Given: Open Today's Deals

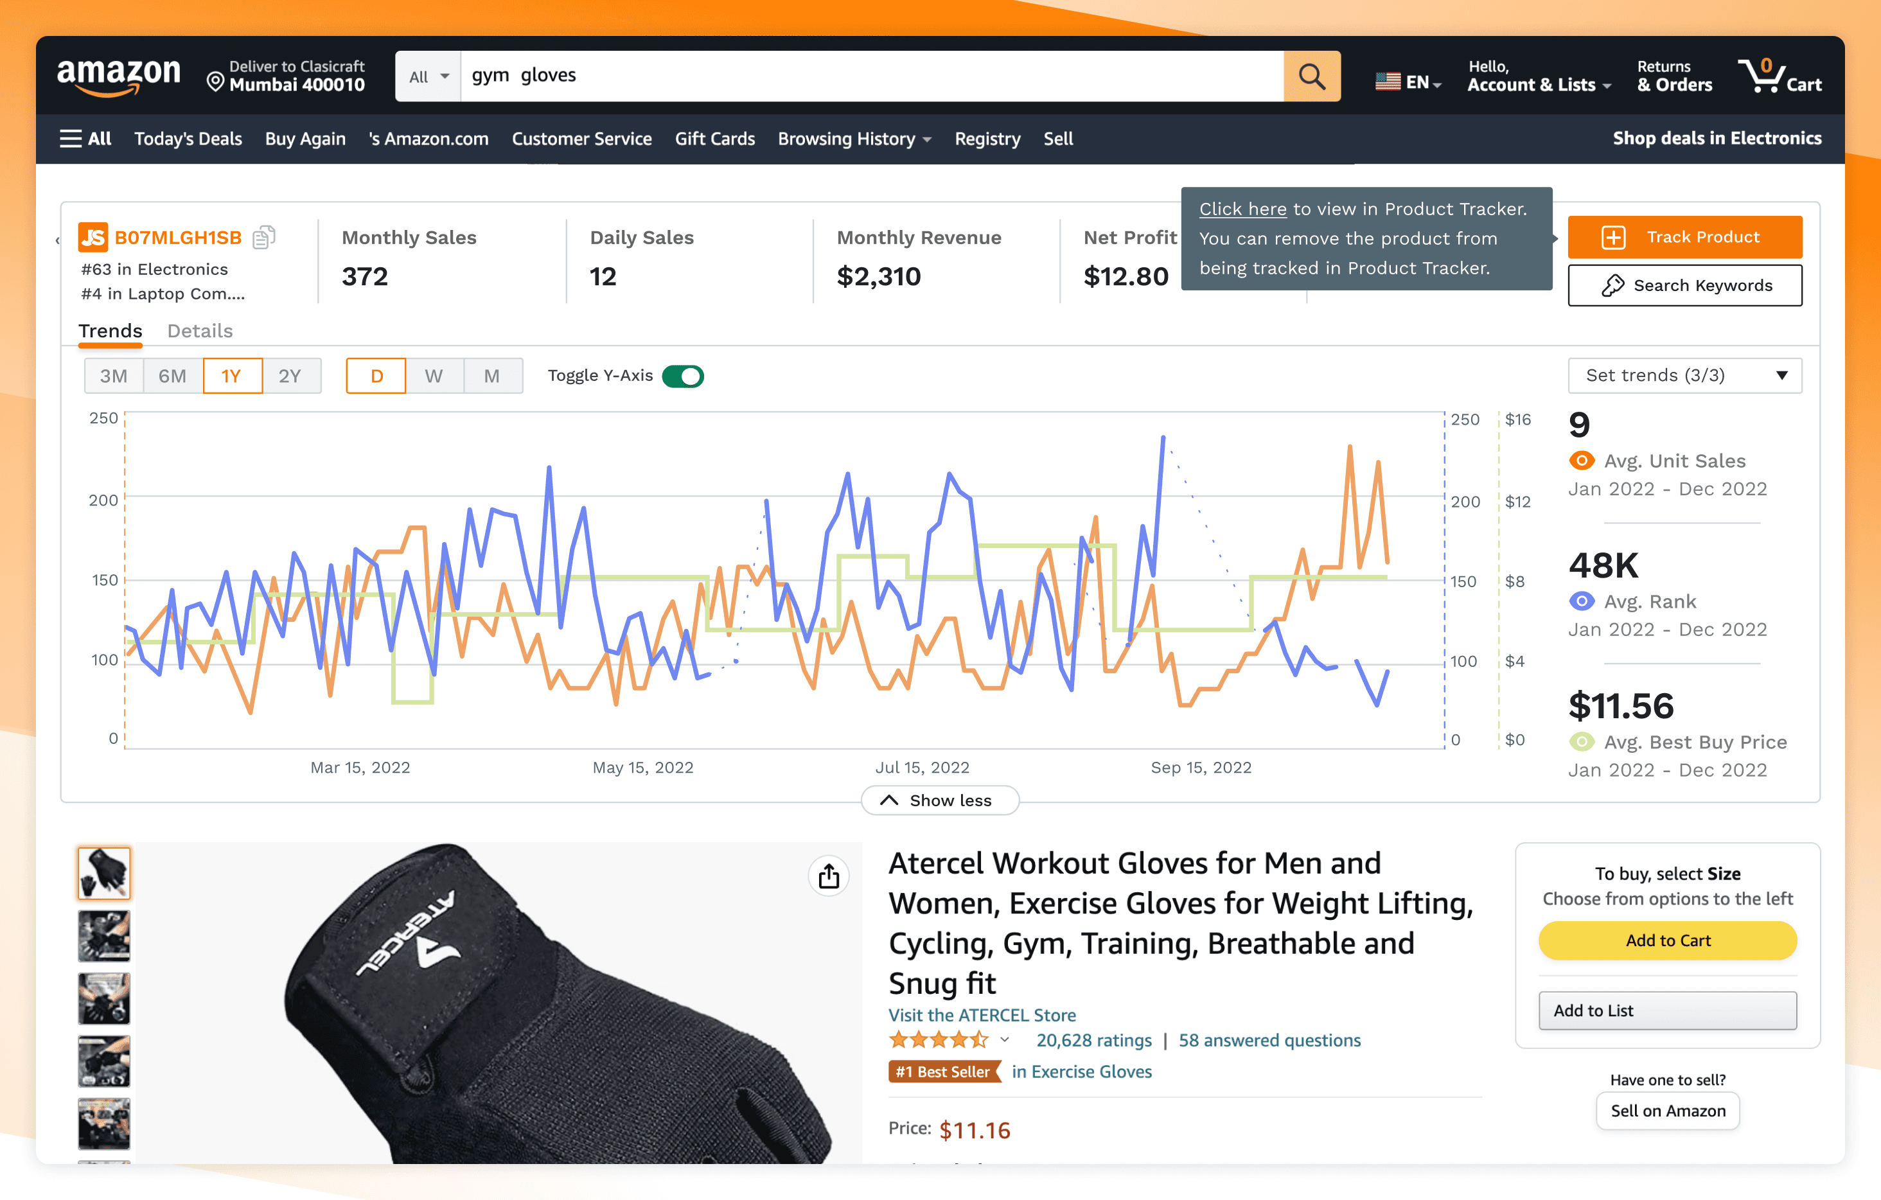Looking at the screenshot, I should click(x=188, y=139).
